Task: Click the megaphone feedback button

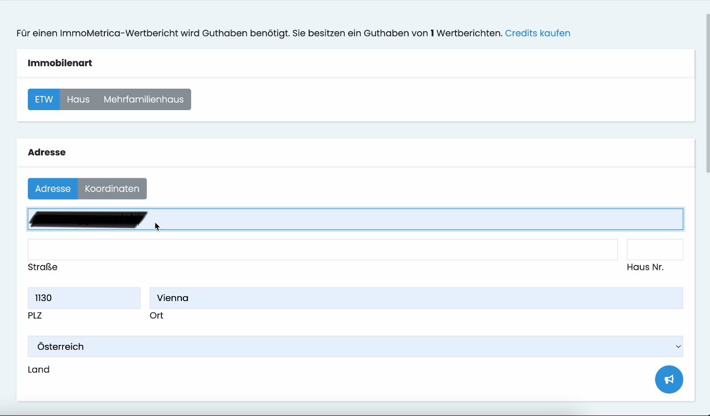Action: (x=669, y=379)
